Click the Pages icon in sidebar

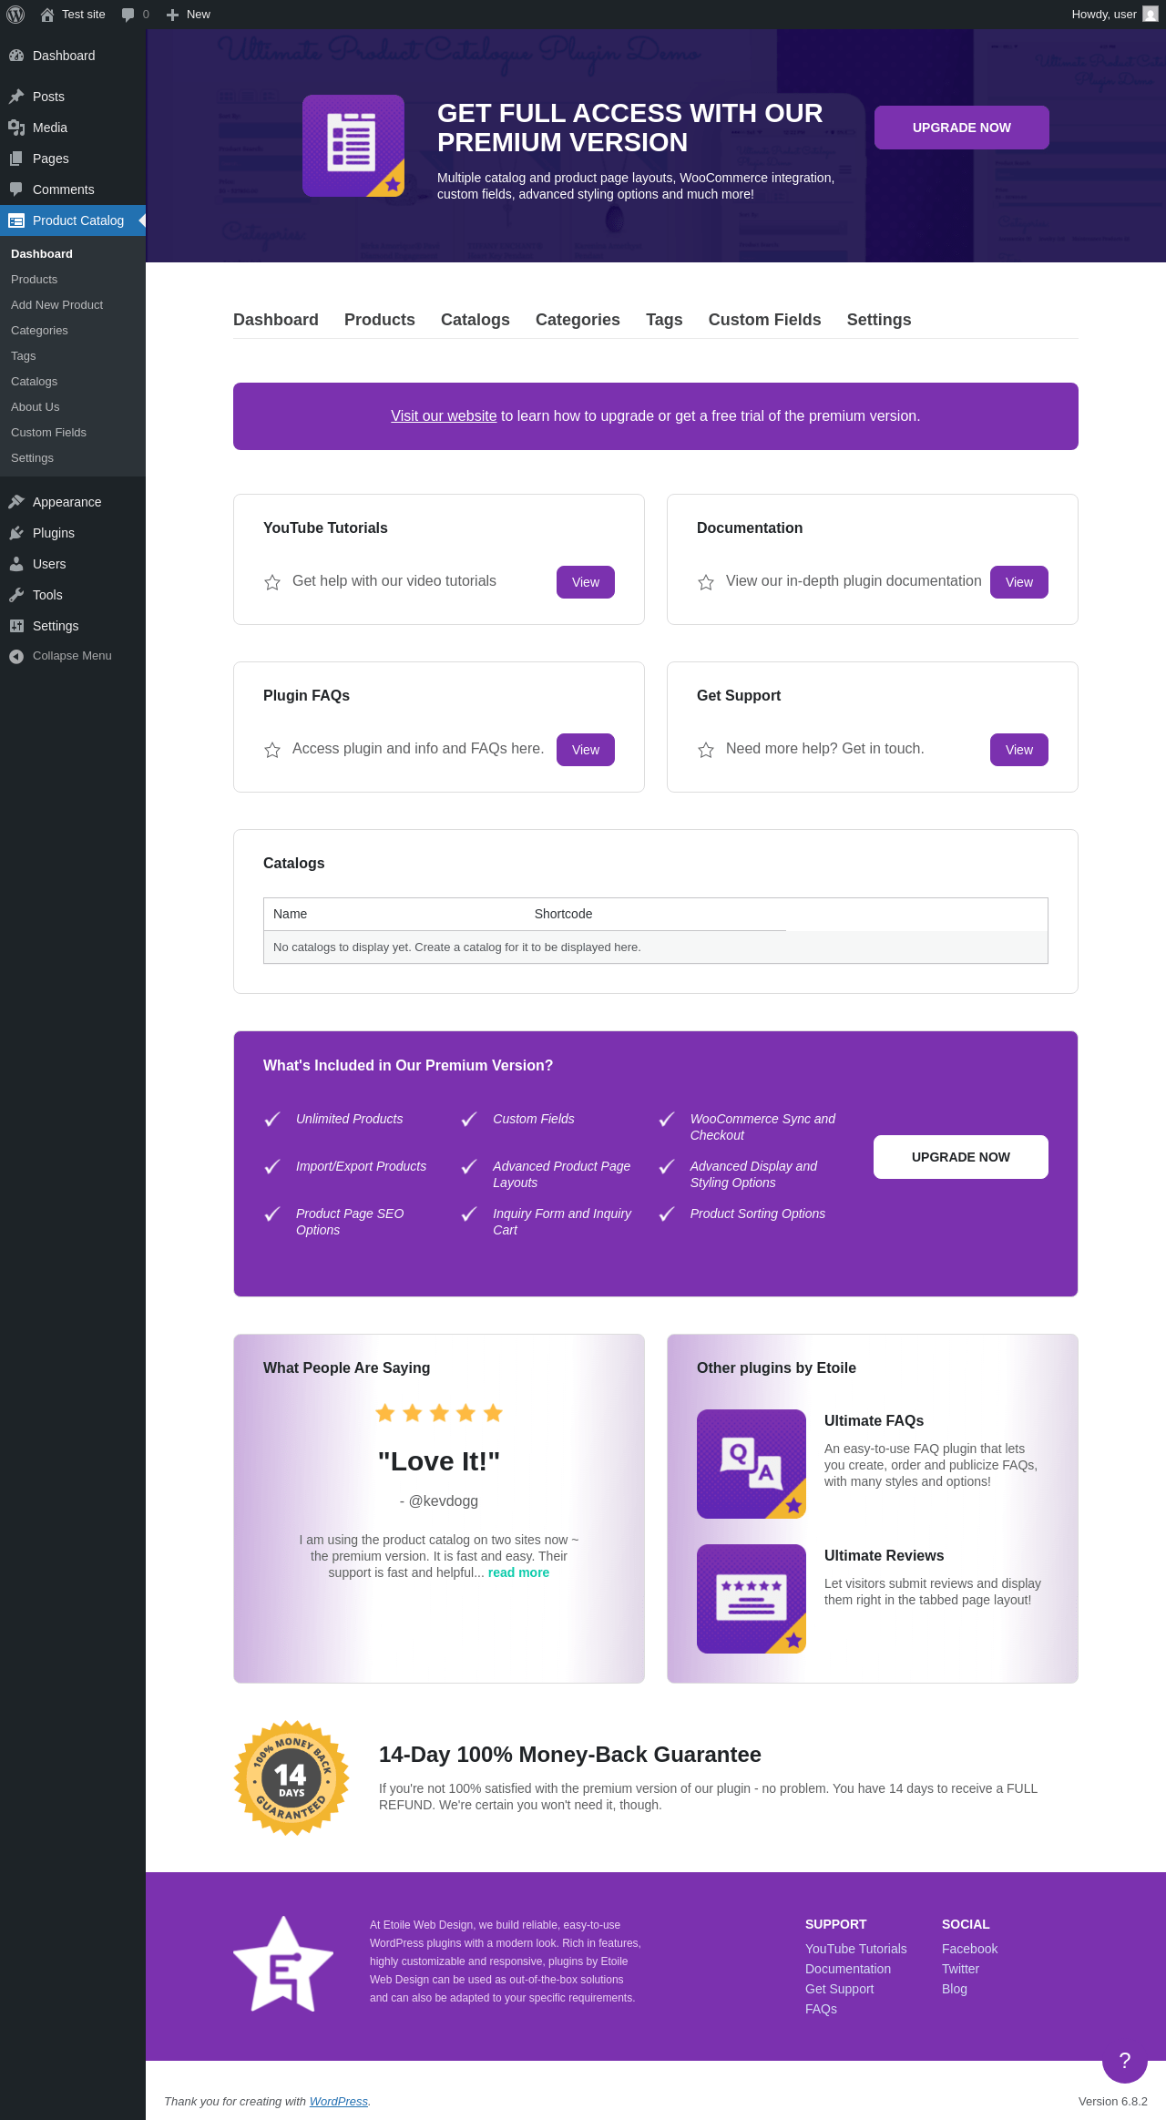[16, 159]
